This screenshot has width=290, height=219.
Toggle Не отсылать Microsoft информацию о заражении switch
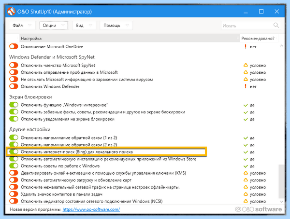click(x=14, y=79)
